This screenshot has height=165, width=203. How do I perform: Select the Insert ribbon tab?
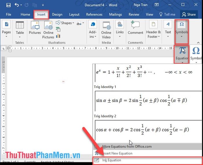coord(41,15)
